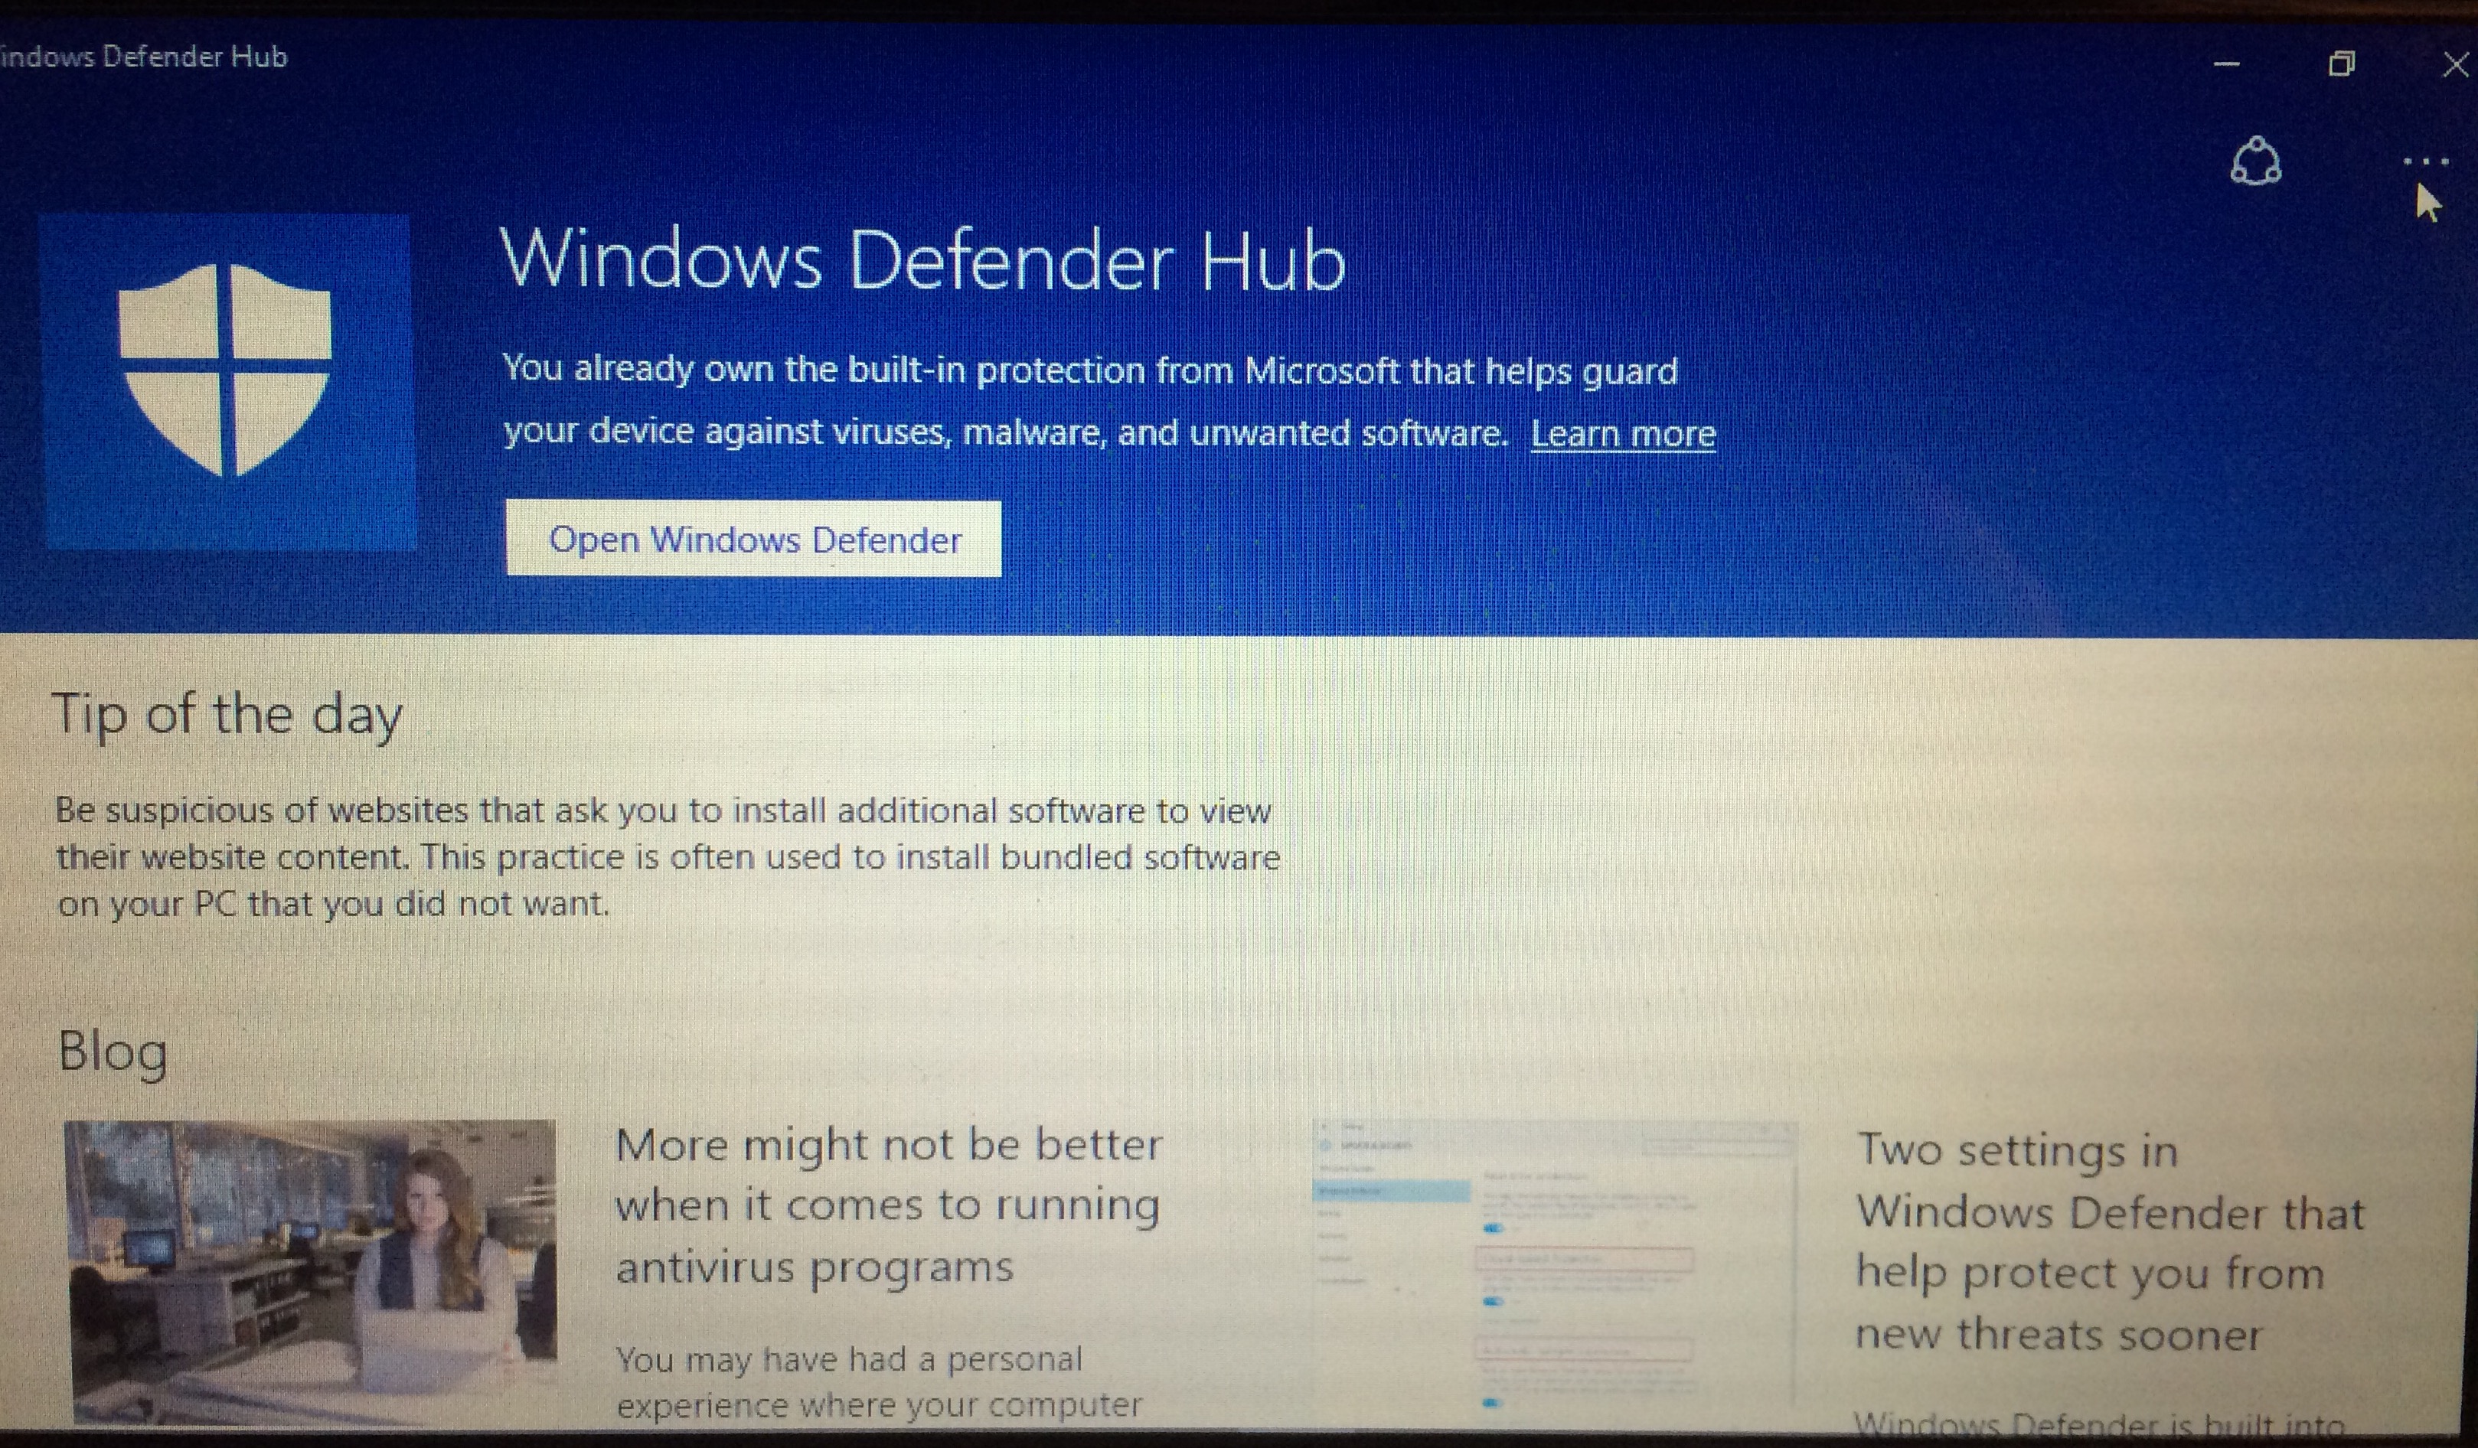This screenshot has width=2478, height=1448.
Task: Open the three-dot more options menu
Action: coord(2425,161)
